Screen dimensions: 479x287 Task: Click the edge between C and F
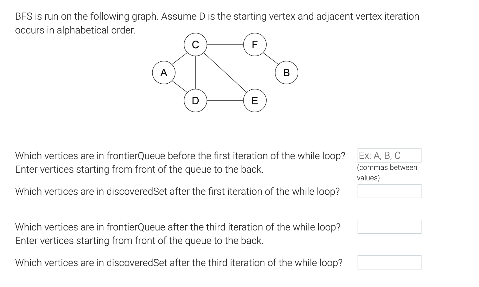click(225, 44)
